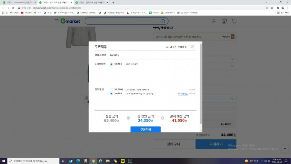The width and height of the screenshot is (291, 164).
Task: Close the first browser tab
Action: coord(35,3)
